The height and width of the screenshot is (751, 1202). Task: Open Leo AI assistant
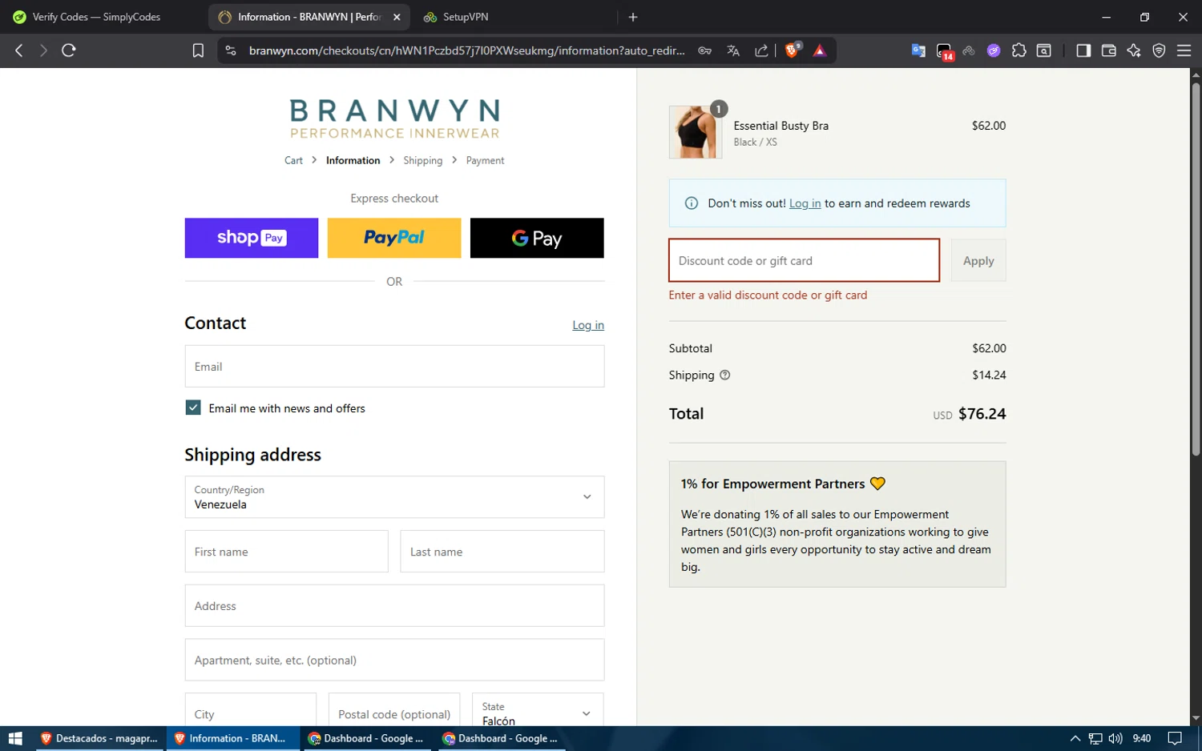click(x=1134, y=50)
